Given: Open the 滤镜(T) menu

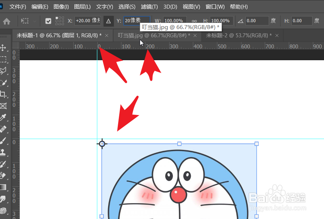Looking at the screenshot, I should 149,7.
